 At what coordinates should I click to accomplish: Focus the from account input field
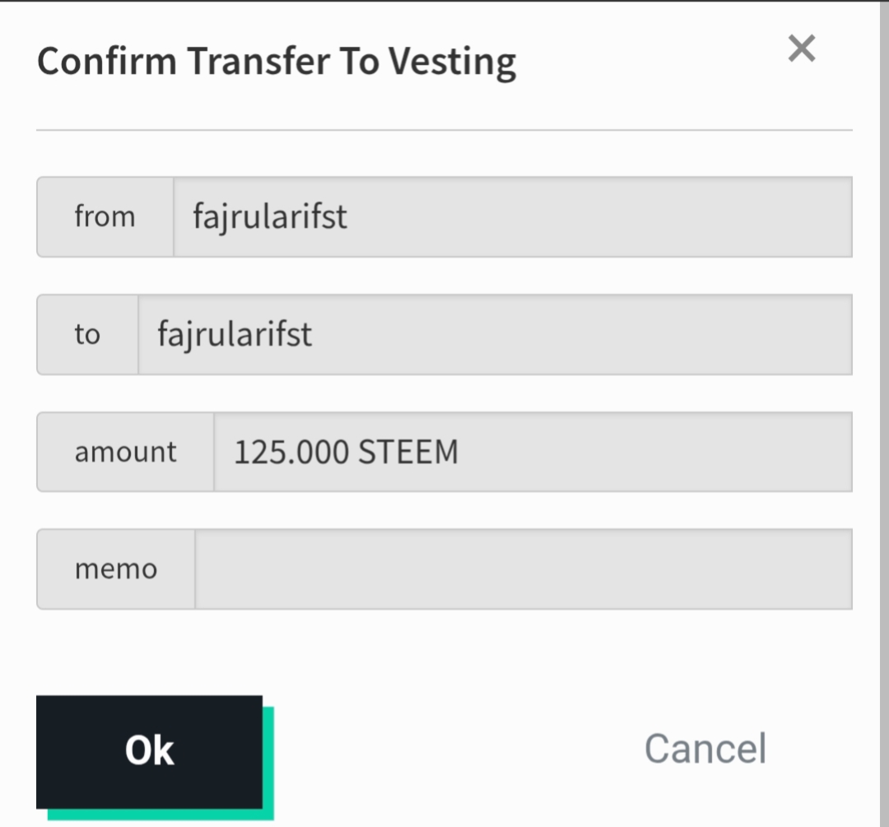(x=512, y=217)
